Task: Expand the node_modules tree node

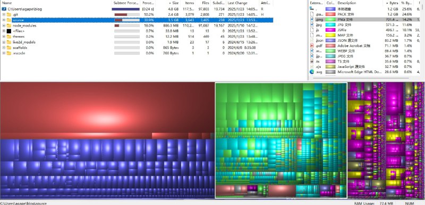Action: [4, 25]
